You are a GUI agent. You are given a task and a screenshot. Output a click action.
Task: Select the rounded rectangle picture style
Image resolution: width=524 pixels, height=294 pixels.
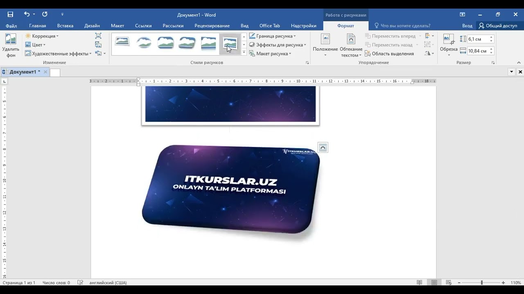165,42
